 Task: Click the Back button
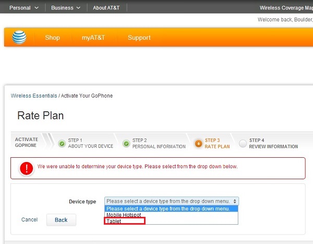pos(61,220)
